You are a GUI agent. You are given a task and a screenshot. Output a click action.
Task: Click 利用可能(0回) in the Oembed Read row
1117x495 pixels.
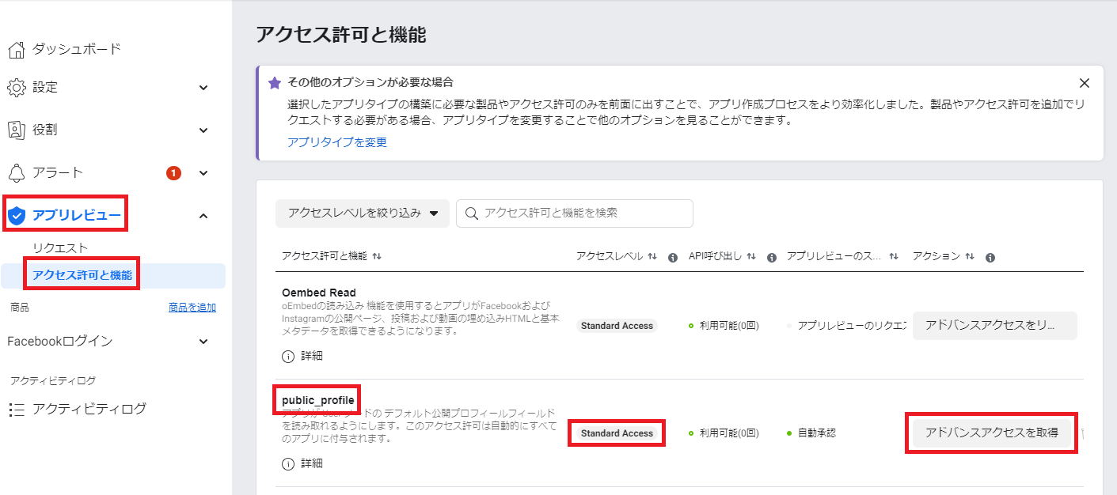point(729,326)
